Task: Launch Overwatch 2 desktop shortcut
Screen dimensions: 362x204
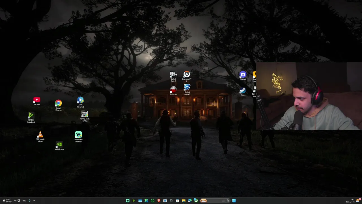Action: [x=187, y=76]
